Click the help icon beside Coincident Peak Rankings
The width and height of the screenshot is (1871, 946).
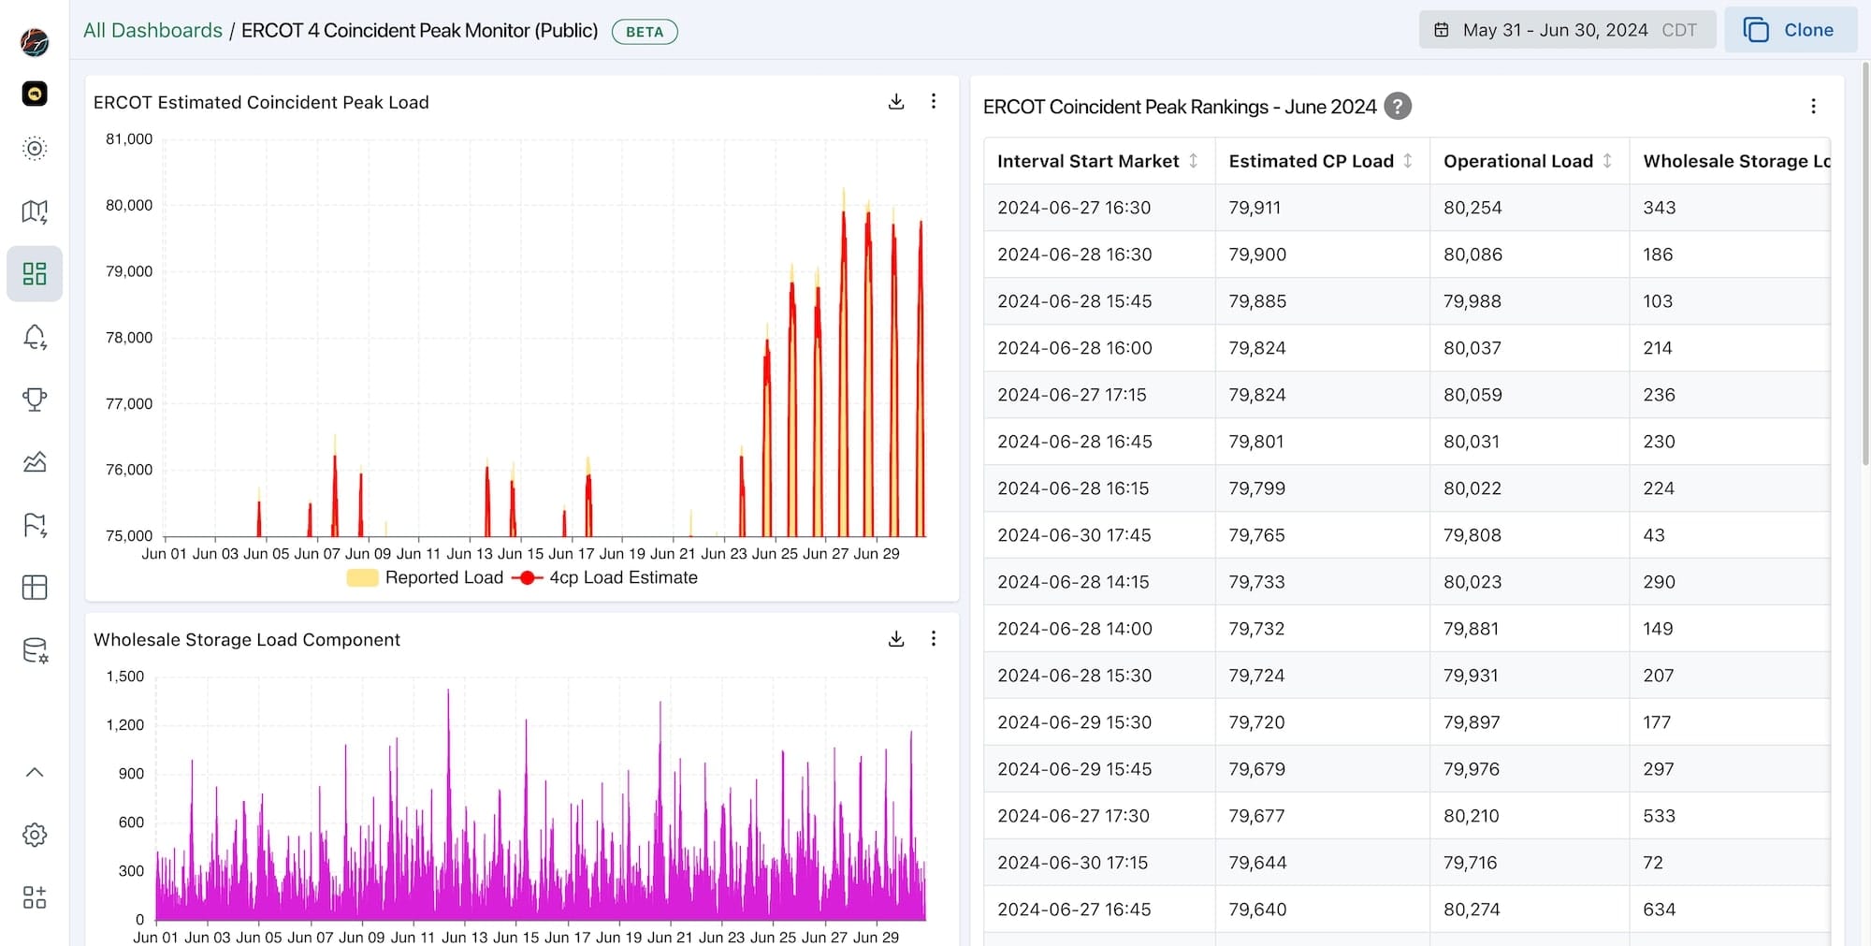[1398, 107]
